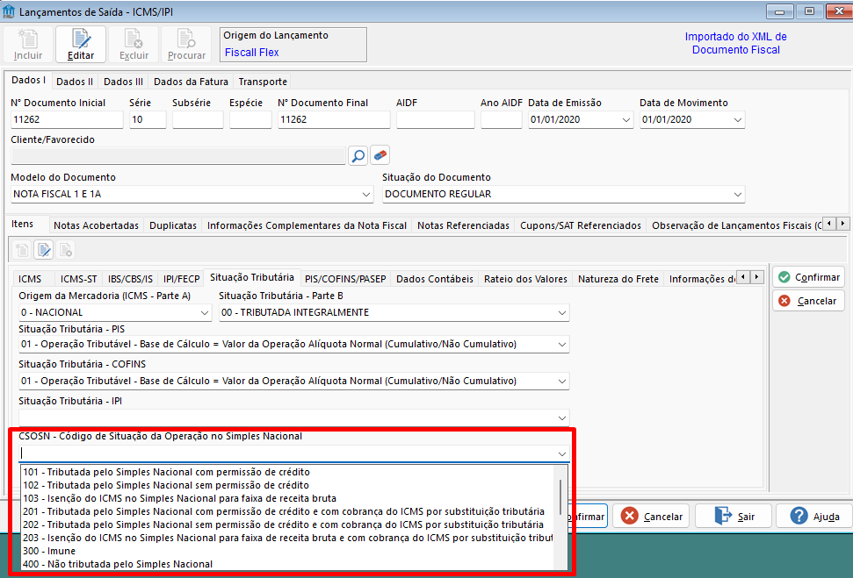Open the Situação do Documento dropdown
This screenshot has width=853, height=578.
coord(738,195)
